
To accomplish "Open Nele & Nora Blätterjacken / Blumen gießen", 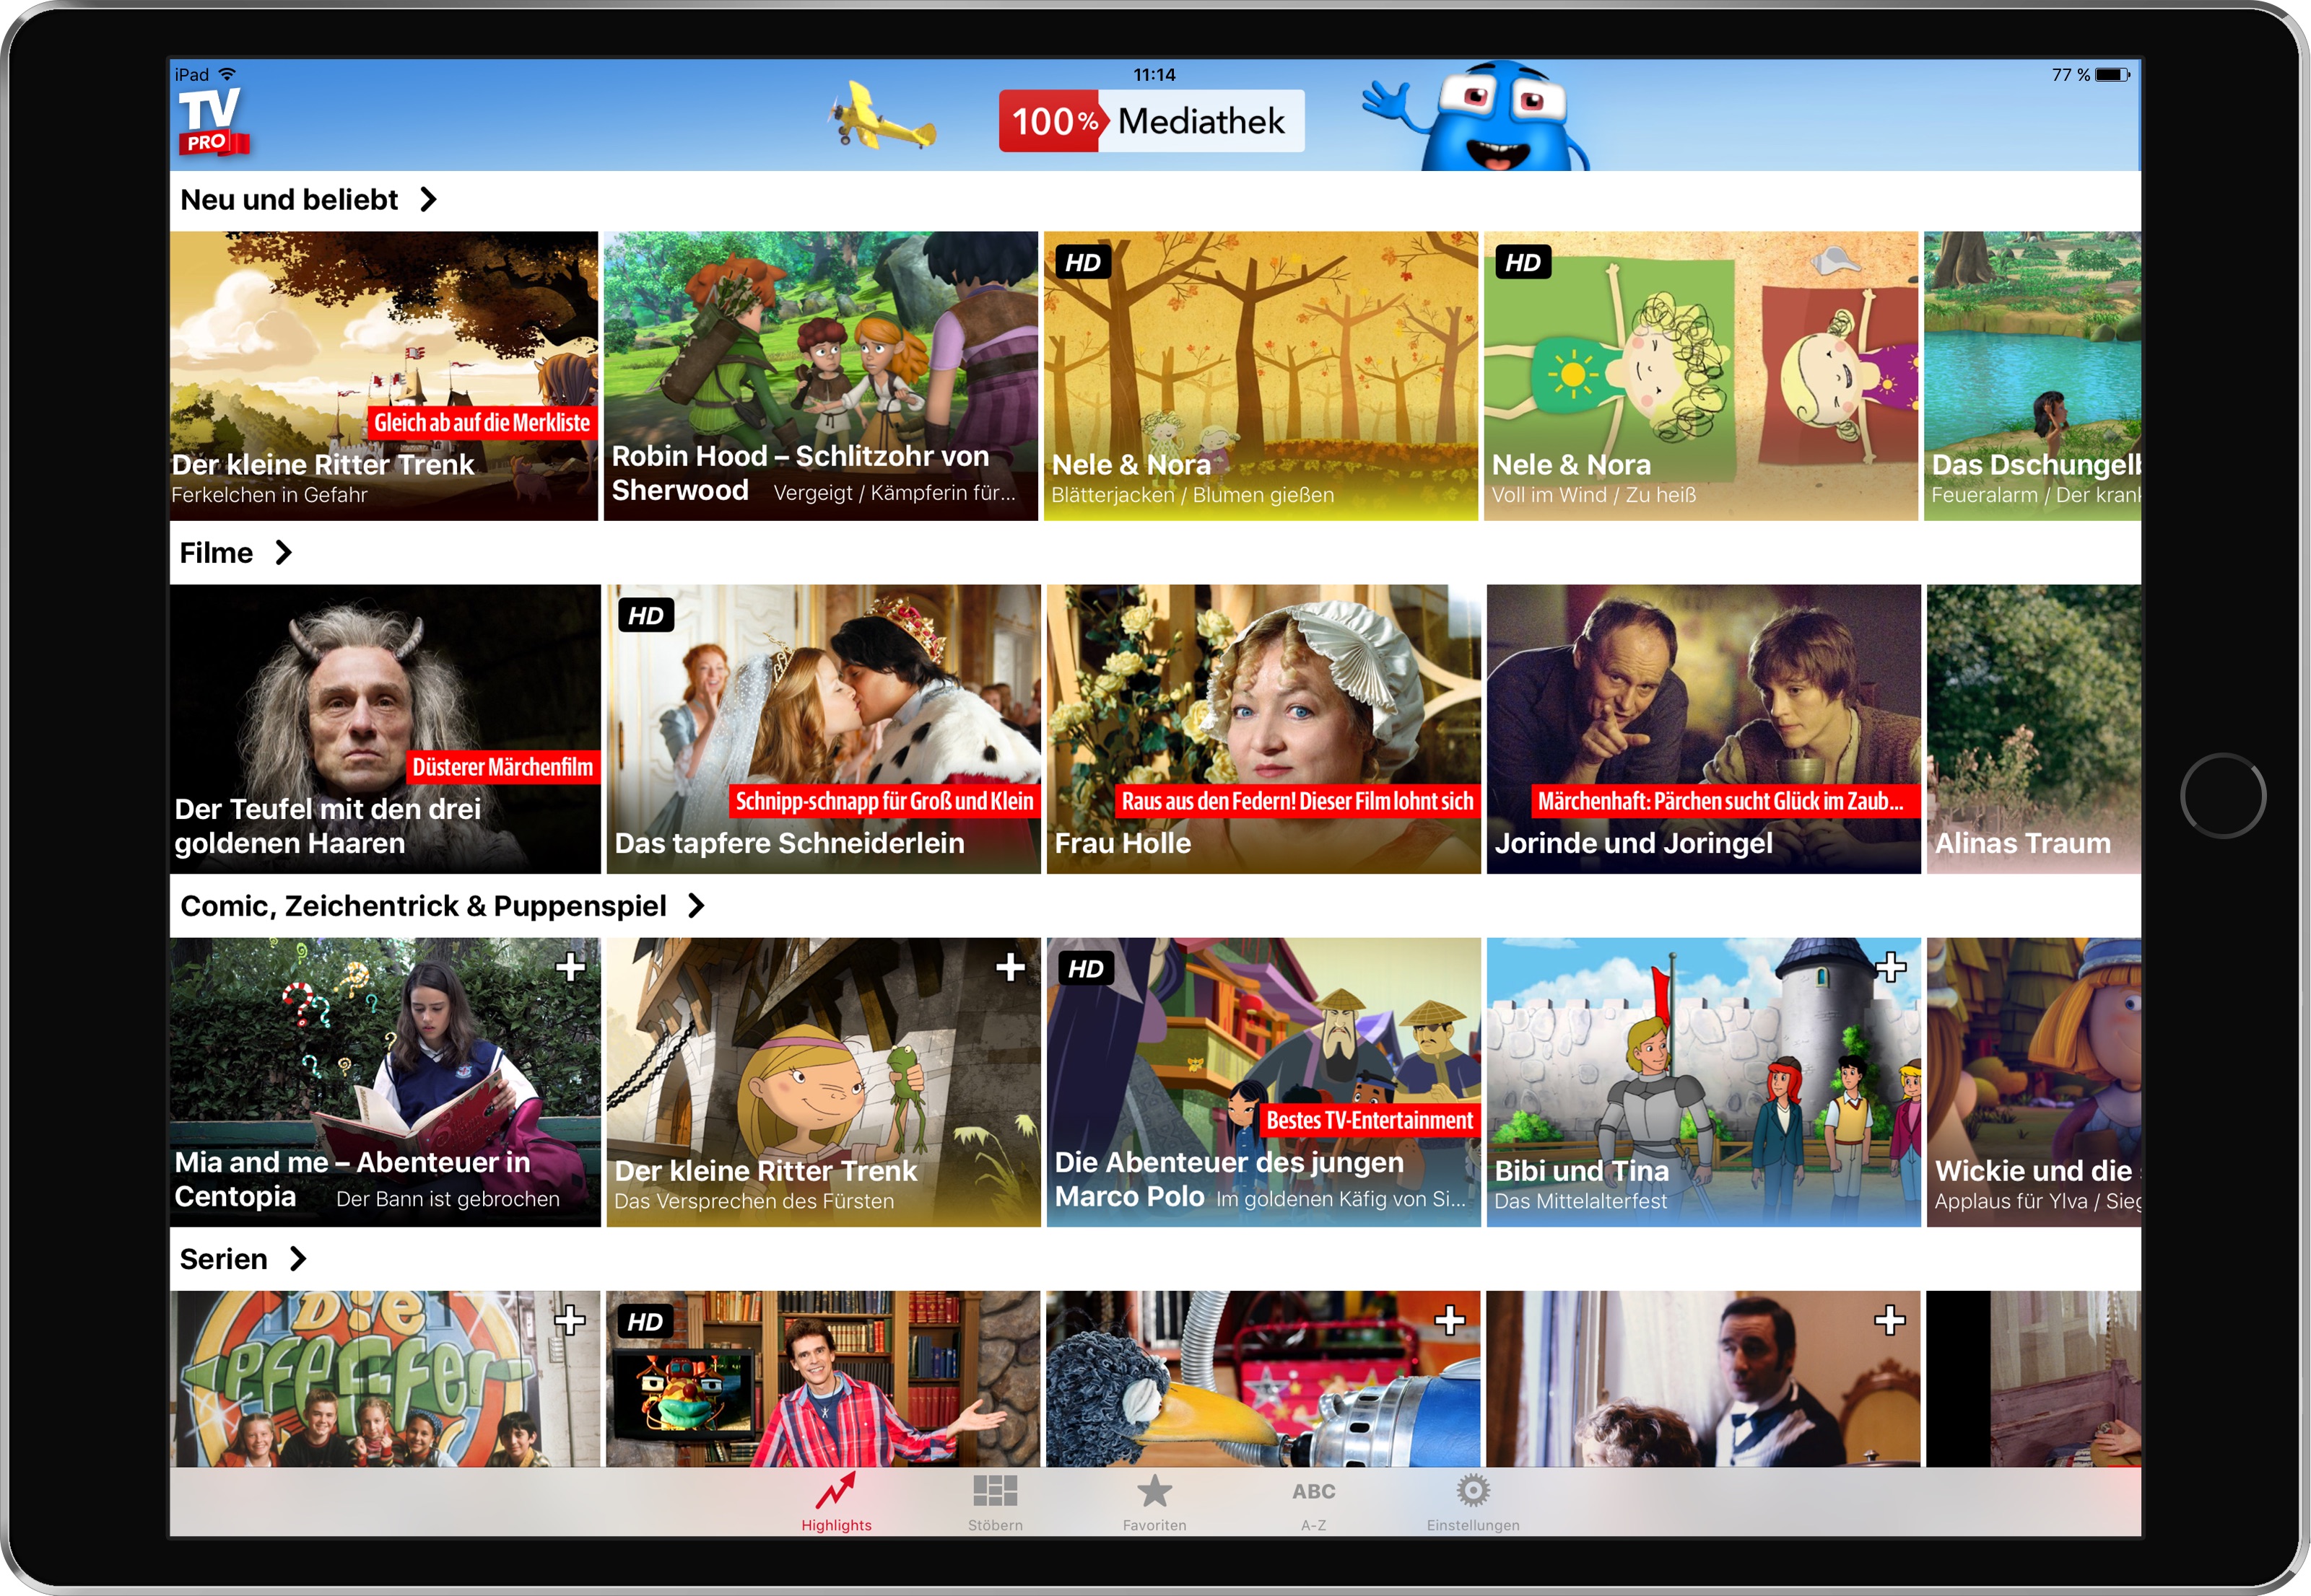I will click(1261, 376).
